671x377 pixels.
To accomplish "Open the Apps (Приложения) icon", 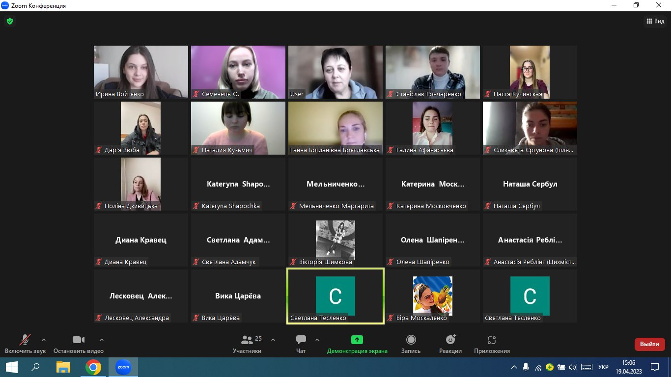I will [491, 340].
